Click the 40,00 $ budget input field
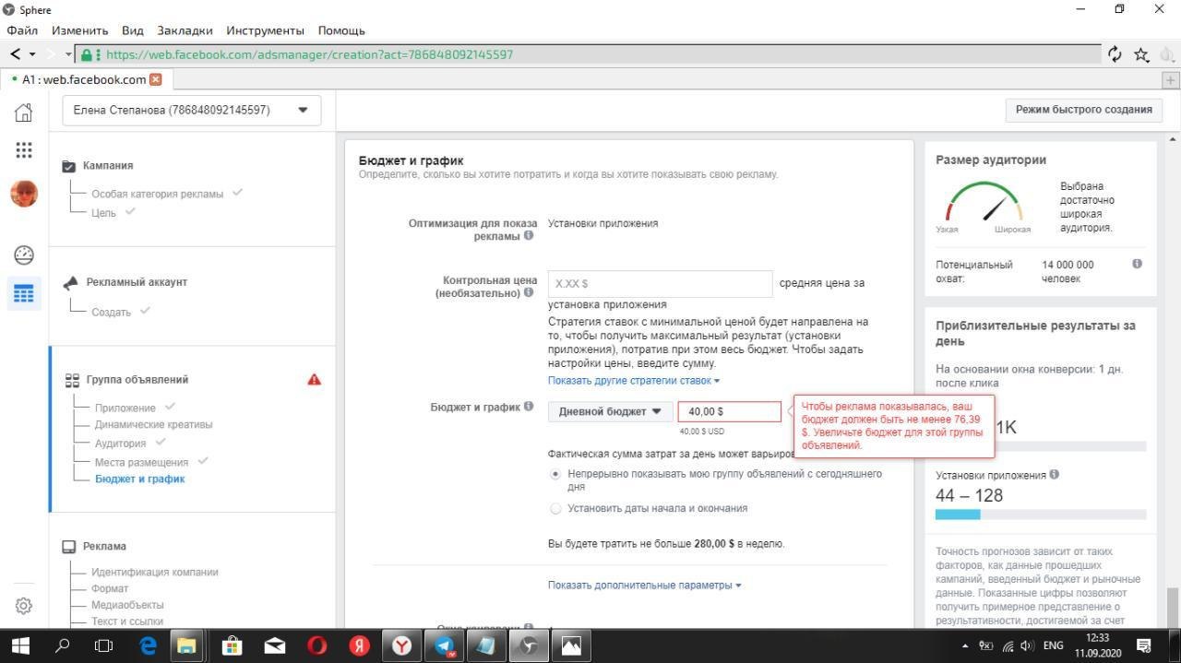 (x=729, y=411)
